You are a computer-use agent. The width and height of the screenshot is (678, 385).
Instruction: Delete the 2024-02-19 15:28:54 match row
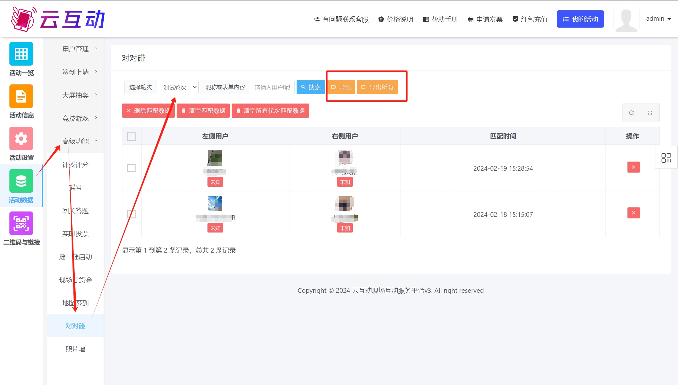point(633,167)
